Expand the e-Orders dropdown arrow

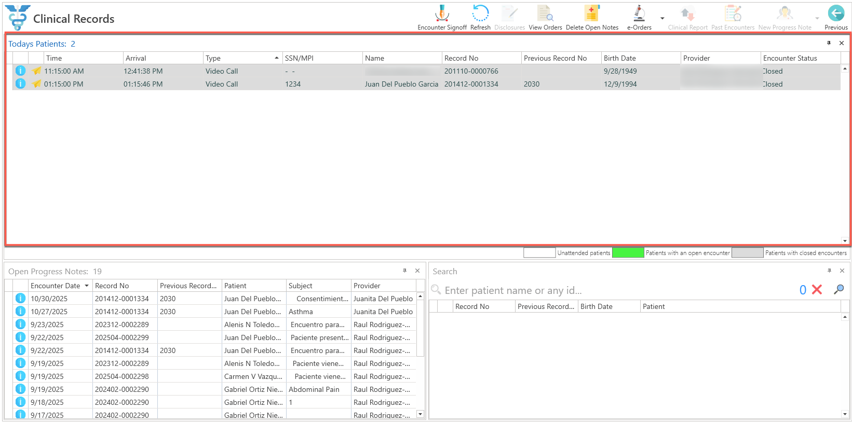pyautogui.click(x=662, y=18)
